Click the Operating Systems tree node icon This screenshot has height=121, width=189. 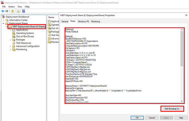14,33
